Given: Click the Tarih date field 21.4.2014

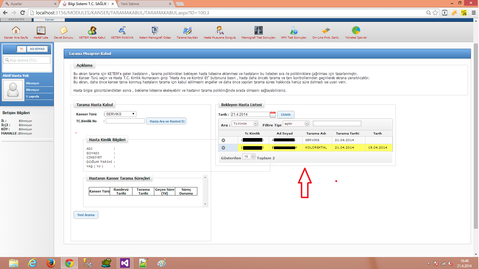Looking at the screenshot, I should (250, 114).
